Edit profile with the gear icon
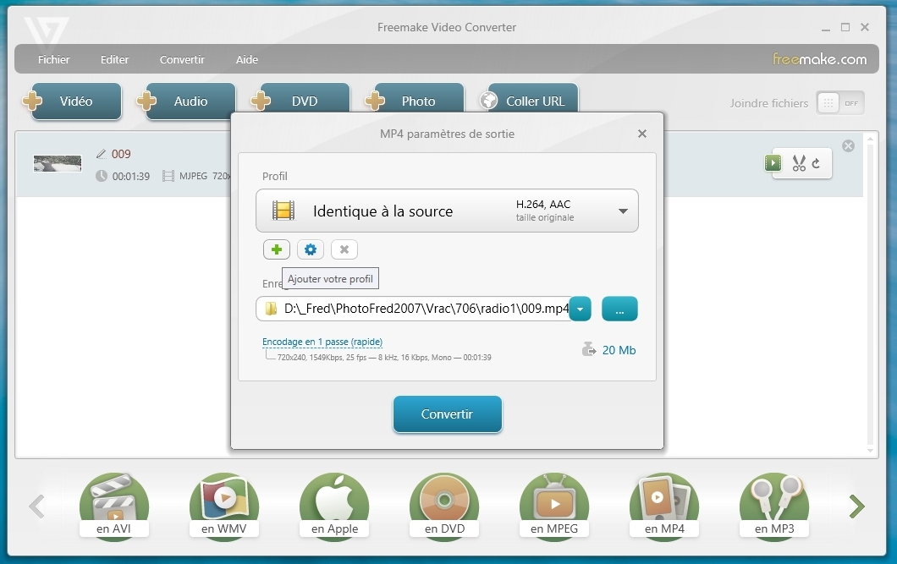The width and height of the screenshot is (897, 564). 310,249
